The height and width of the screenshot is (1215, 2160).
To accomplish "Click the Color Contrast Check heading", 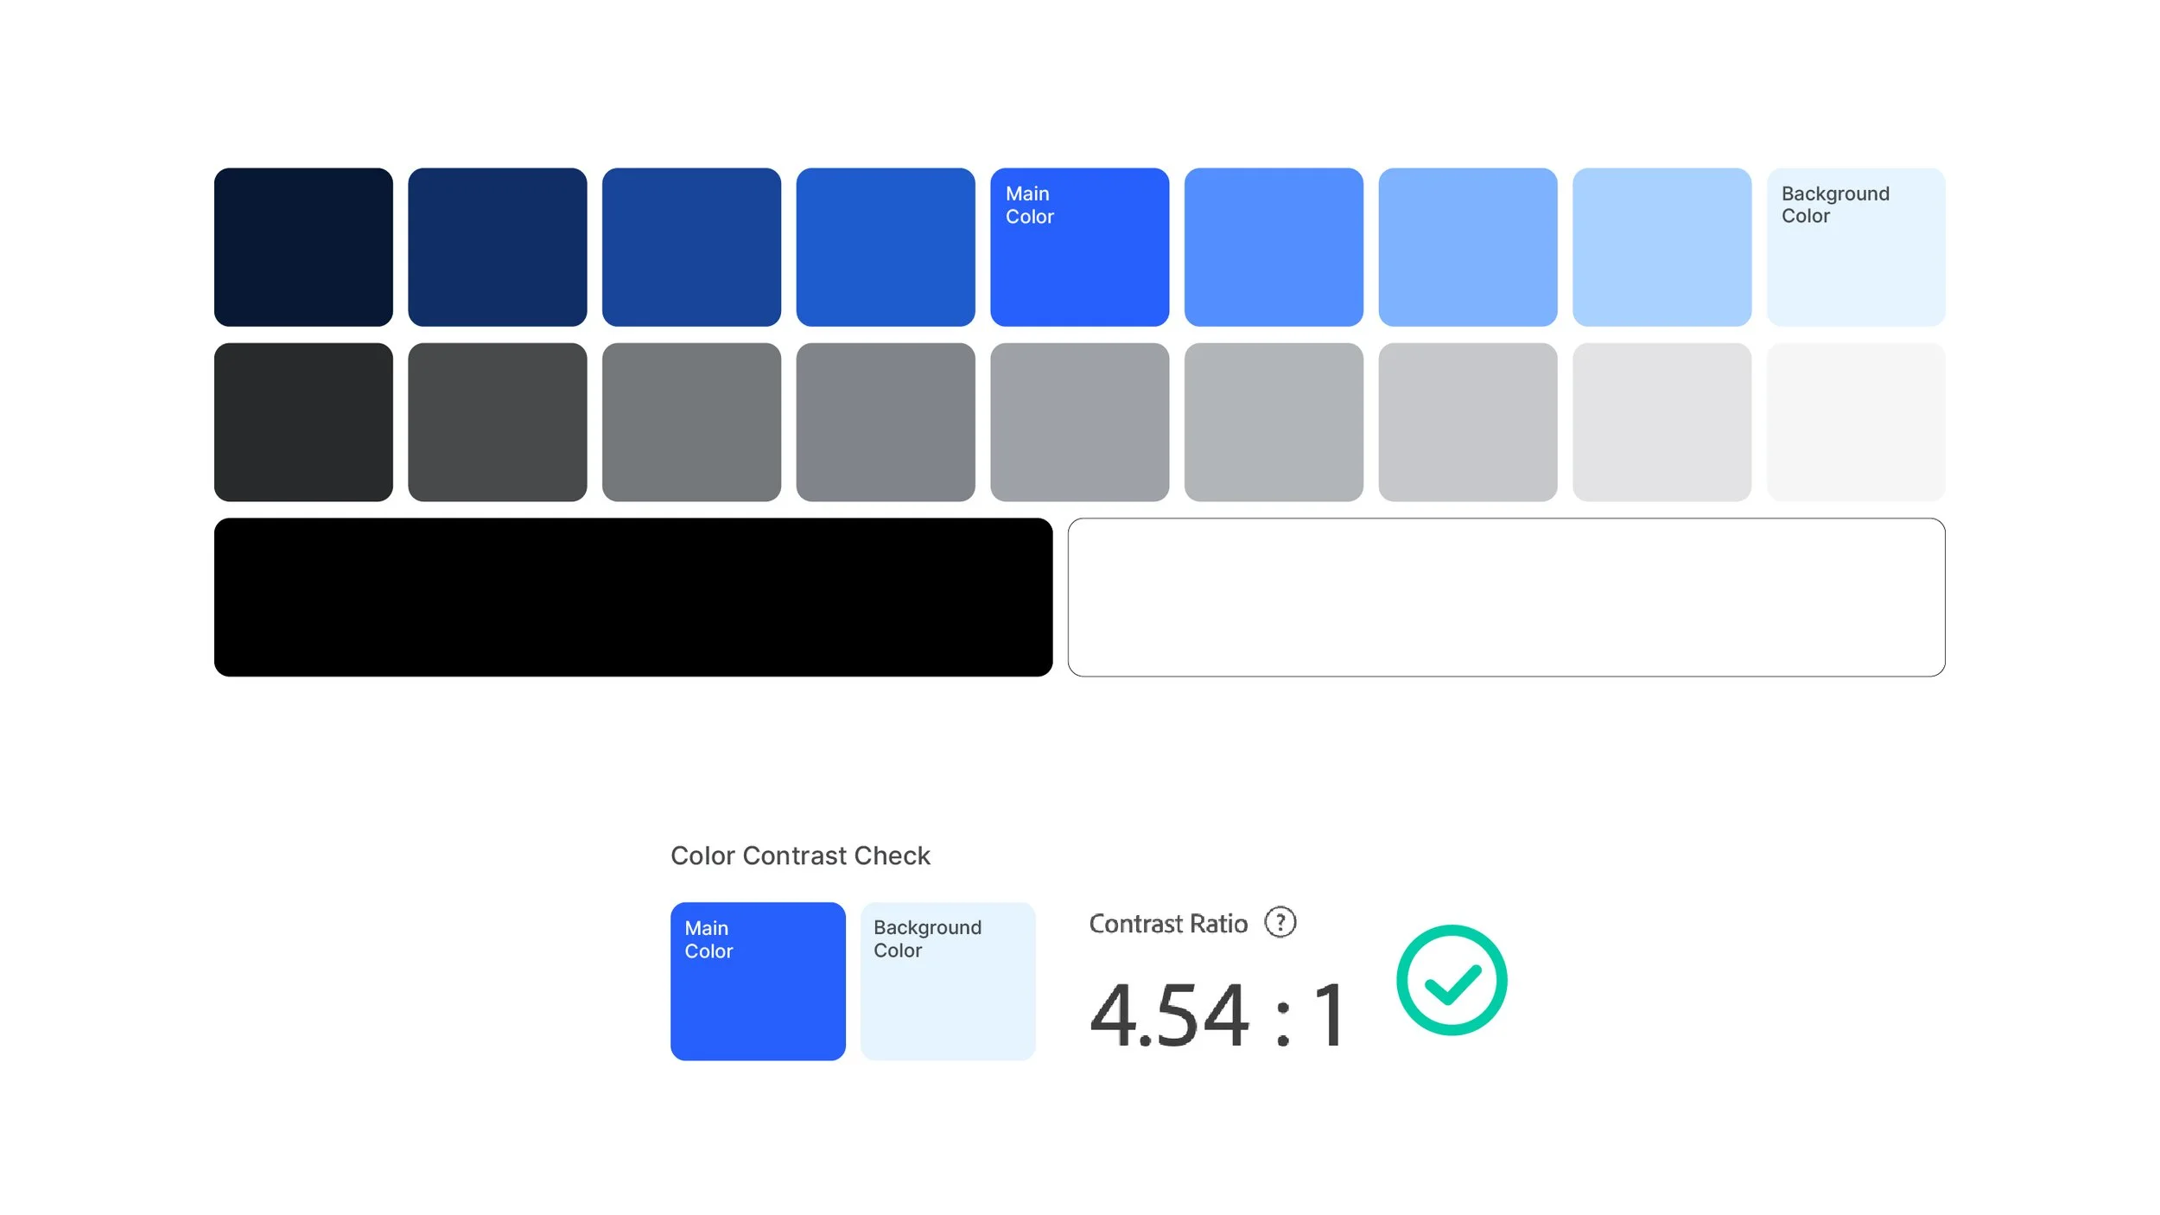I will point(800,856).
